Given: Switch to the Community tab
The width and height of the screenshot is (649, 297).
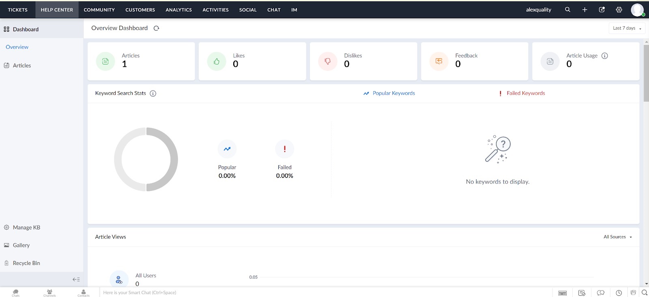Looking at the screenshot, I should coord(99,10).
